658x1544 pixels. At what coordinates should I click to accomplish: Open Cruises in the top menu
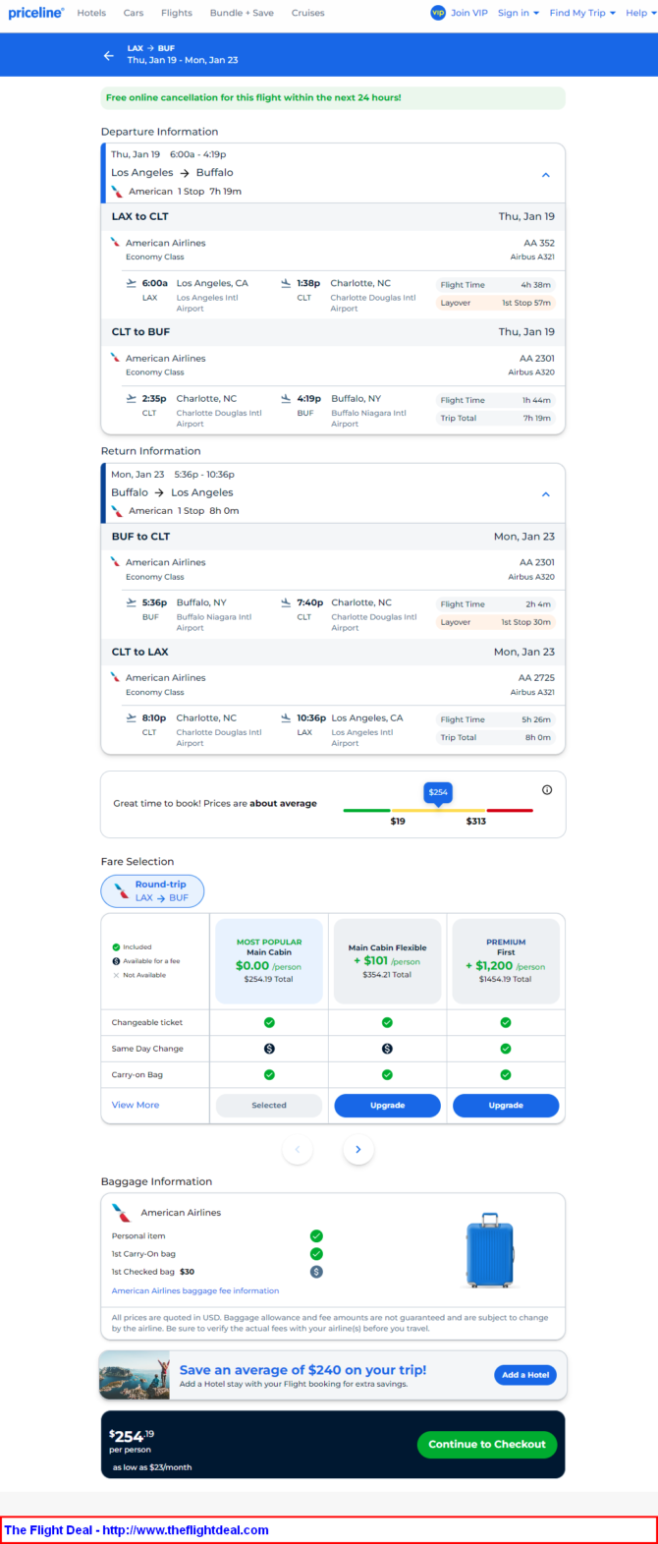(x=308, y=13)
